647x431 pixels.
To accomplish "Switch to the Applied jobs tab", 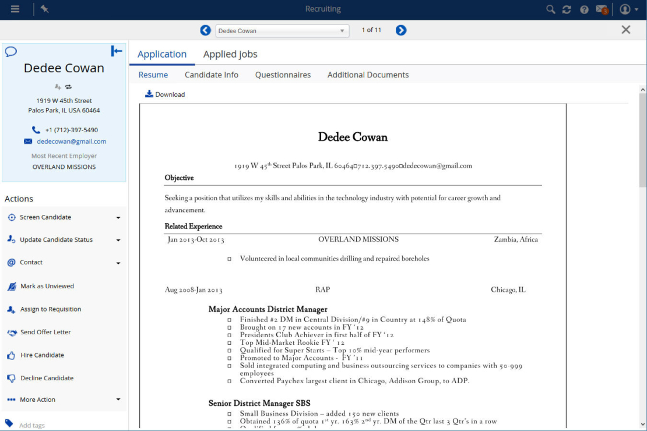I will point(230,54).
